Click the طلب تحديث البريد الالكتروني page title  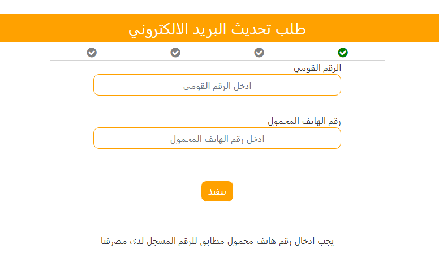coord(217,28)
